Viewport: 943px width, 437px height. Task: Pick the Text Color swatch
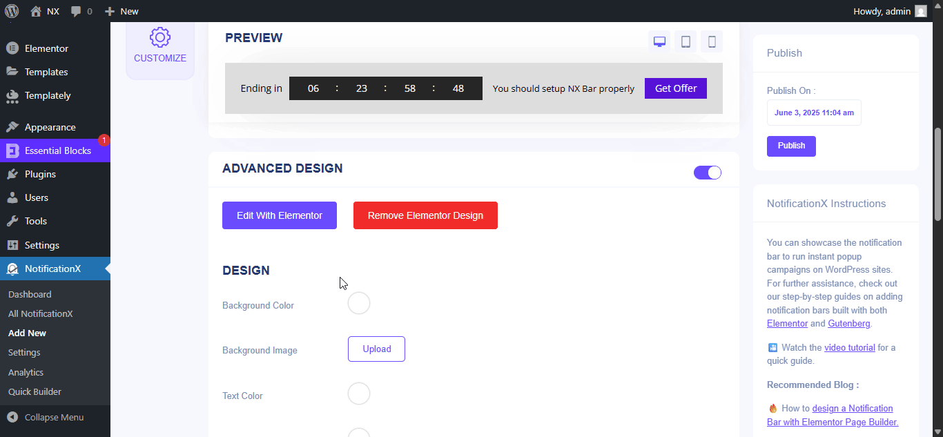359,394
